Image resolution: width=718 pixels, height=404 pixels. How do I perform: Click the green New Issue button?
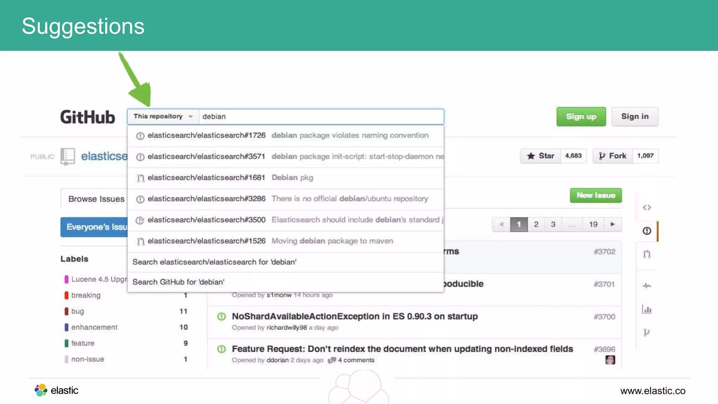click(596, 195)
